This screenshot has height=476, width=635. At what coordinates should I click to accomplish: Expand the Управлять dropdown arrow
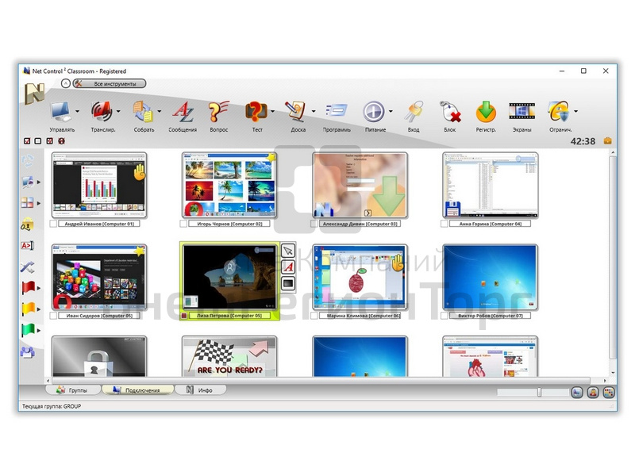tap(77, 111)
